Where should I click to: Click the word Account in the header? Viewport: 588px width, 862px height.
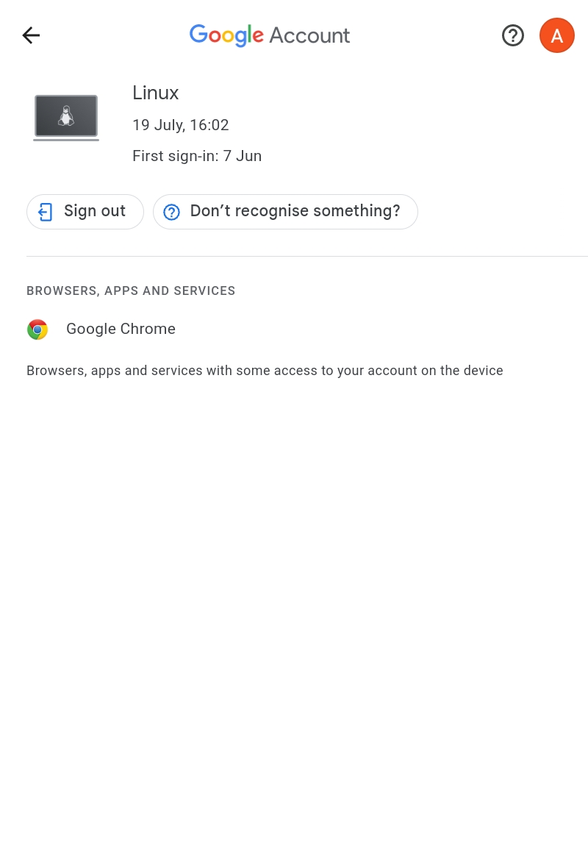[x=309, y=35]
